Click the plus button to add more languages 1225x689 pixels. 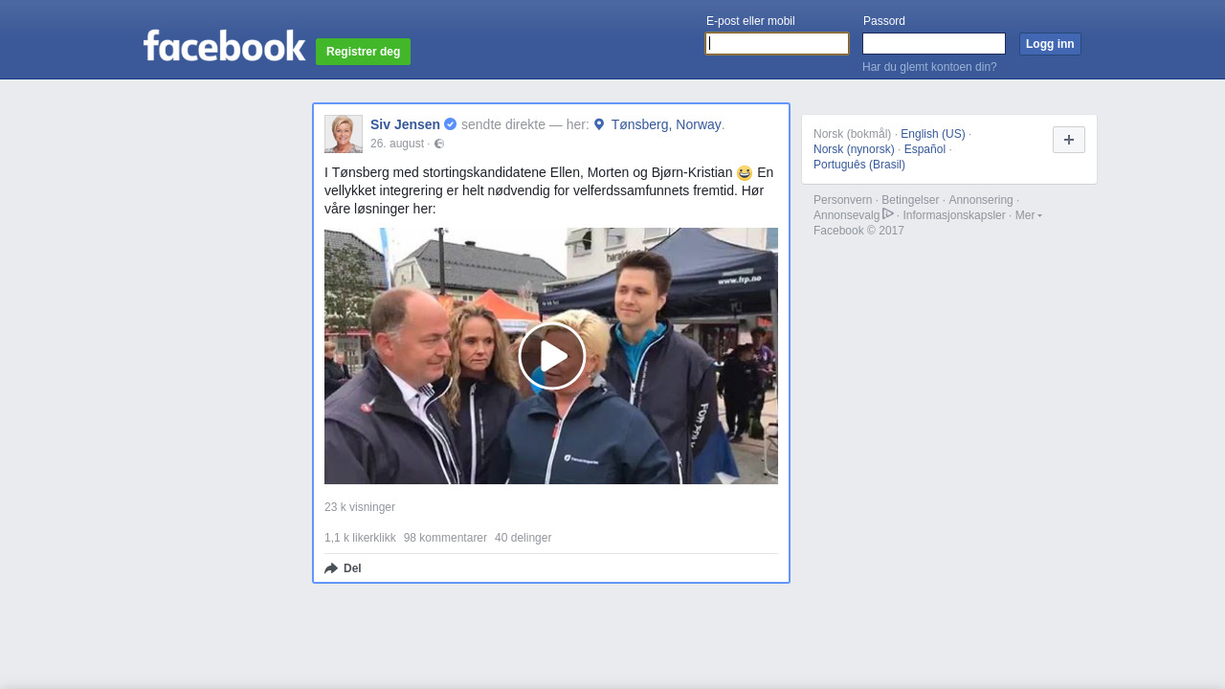[1069, 140]
